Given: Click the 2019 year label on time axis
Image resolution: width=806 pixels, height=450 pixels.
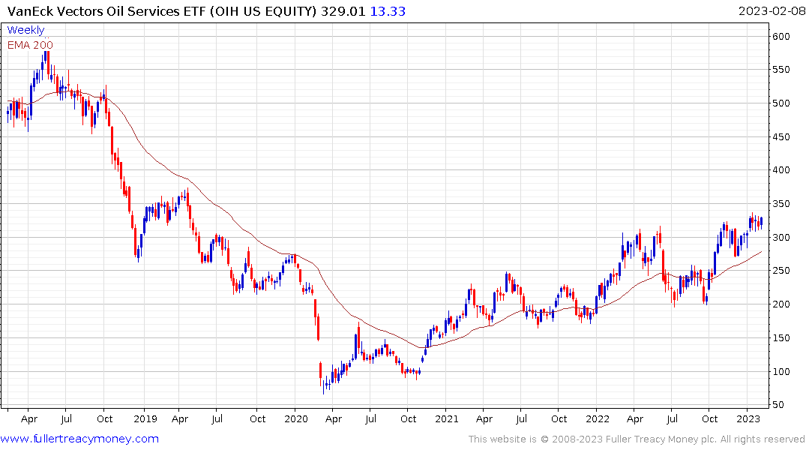Looking at the screenshot, I should 145,418.
